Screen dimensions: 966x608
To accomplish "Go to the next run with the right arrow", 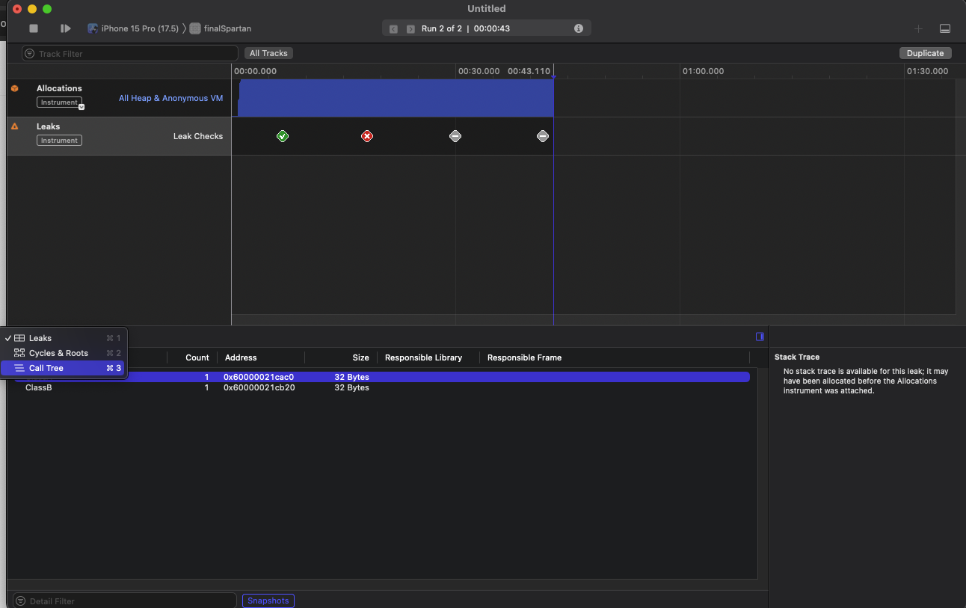I will click(x=410, y=29).
